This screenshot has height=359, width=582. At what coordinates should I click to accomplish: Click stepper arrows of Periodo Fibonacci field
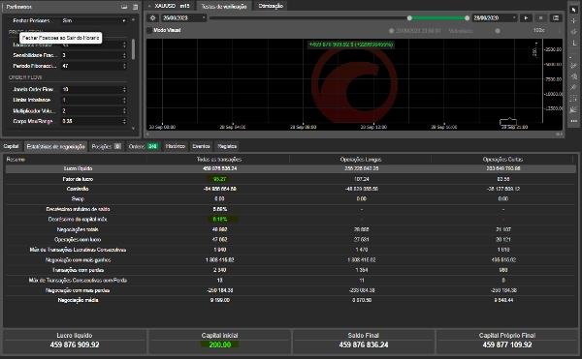pyautogui.click(x=124, y=66)
